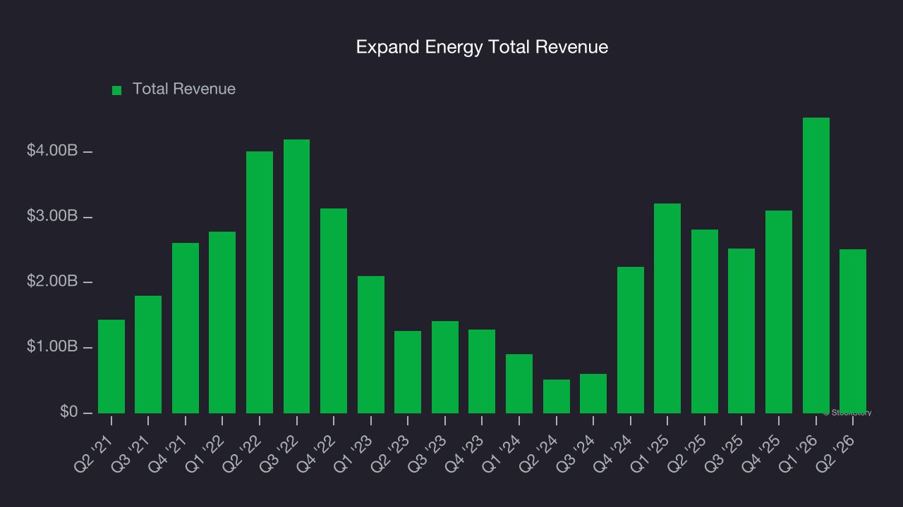This screenshot has height=507, width=903.
Task: Click the Q1 '23 revenue bar
Action: coord(371,344)
